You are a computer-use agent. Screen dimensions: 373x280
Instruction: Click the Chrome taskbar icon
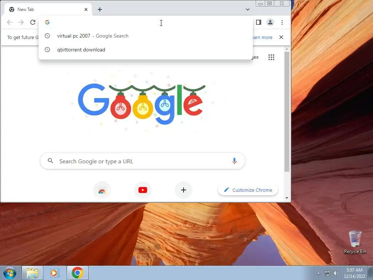(x=78, y=273)
